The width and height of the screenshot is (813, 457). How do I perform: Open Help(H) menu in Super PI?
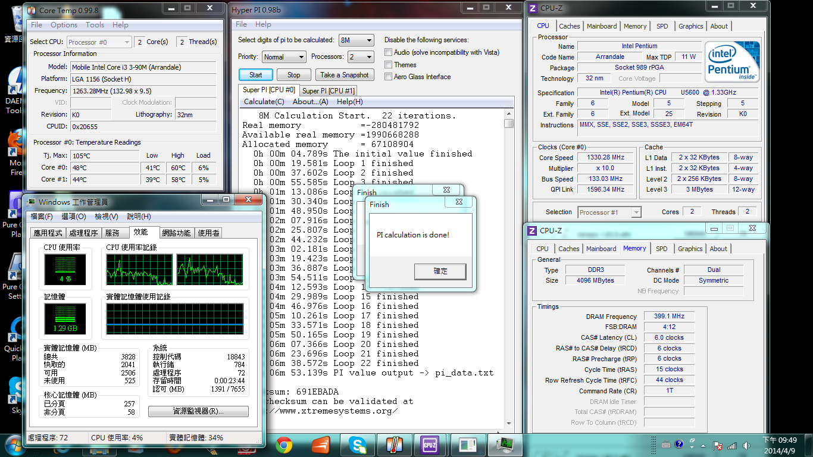pyautogui.click(x=349, y=102)
